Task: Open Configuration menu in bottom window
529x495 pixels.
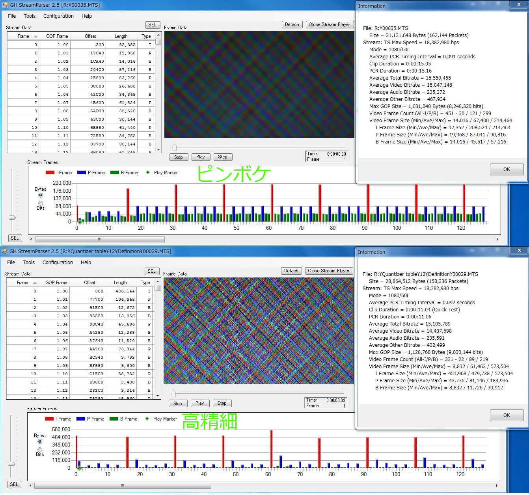Action: click(58, 262)
